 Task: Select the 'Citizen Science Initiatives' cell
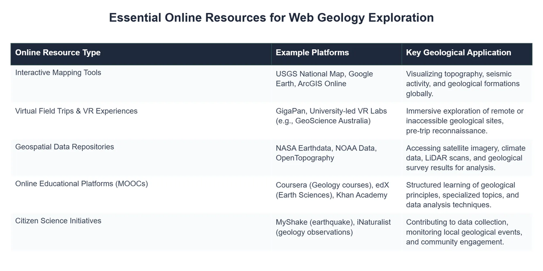pos(141,232)
